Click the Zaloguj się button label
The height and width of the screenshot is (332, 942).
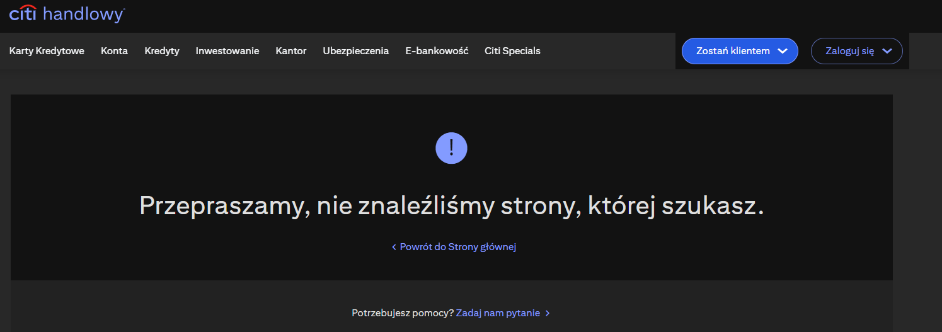pos(849,51)
